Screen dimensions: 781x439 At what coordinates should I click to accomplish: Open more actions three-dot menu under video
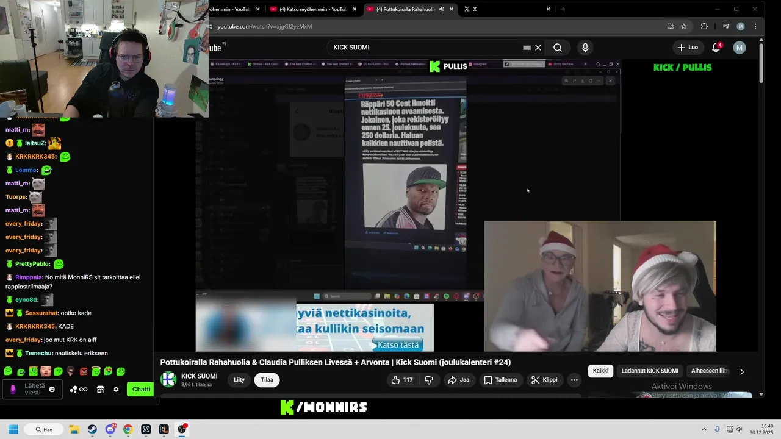[574, 380]
